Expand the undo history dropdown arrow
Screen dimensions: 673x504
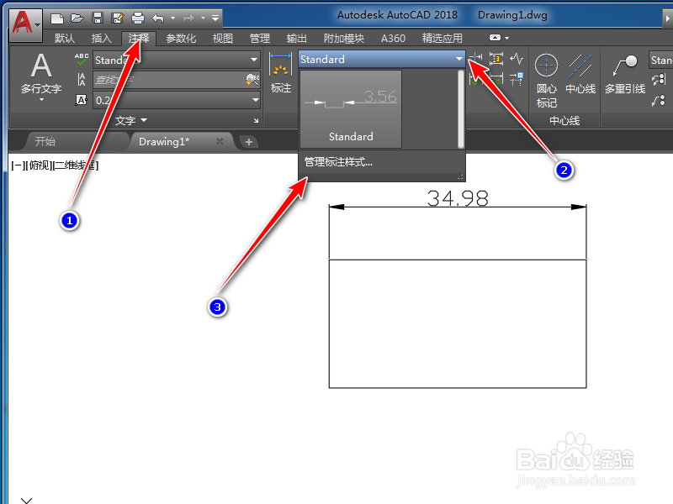pyautogui.click(x=173, y=18)
